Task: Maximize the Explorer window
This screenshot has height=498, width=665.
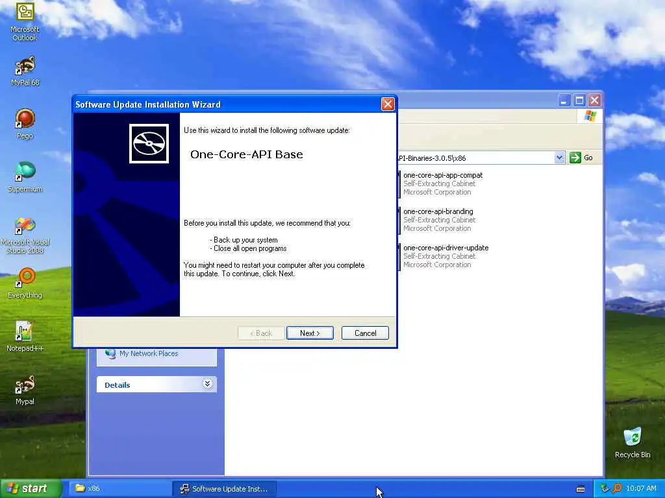Action: (579, 101)
